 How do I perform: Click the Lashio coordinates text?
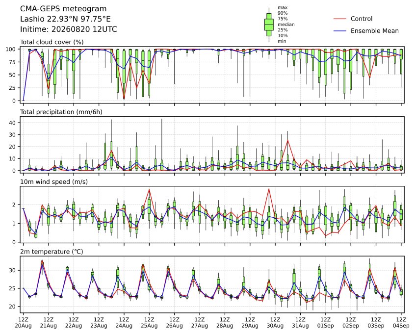tap(65, 19)
